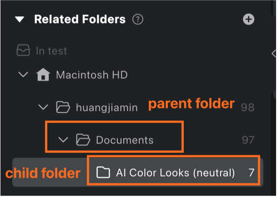Click the 97 count beside Documents
This screenshot has width=277, height=197.
tap(248, 140)
